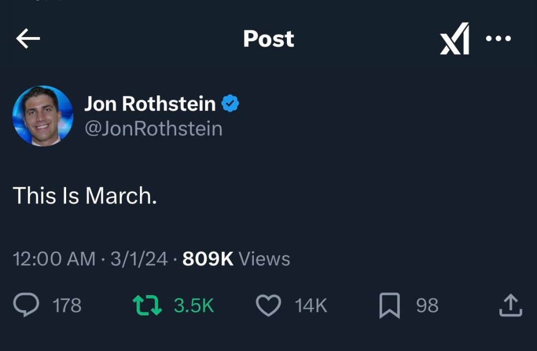
Task: Tap the 98 bookmarks count
Action: [427, 305]
